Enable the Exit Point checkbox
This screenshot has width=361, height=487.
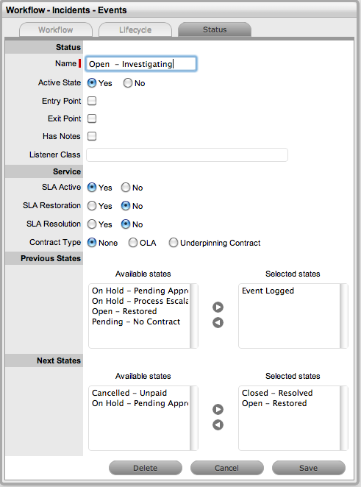[x=92, y=118]
